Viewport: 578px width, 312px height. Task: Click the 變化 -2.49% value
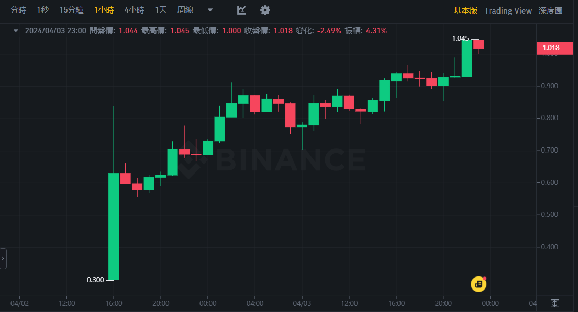(329, 31)
